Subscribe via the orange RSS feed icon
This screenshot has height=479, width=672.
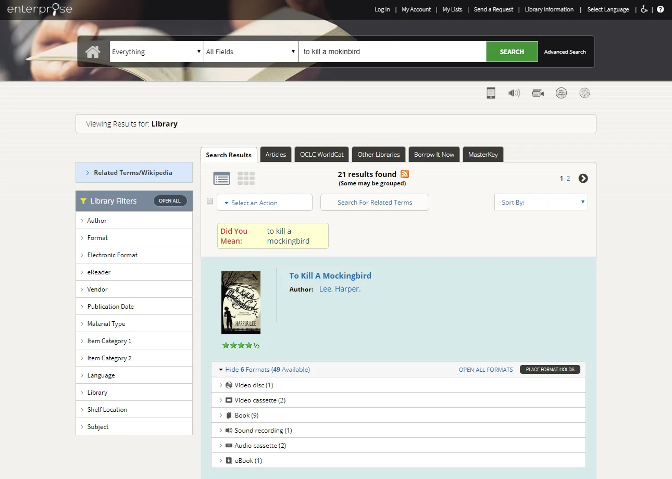pos(405,174)
